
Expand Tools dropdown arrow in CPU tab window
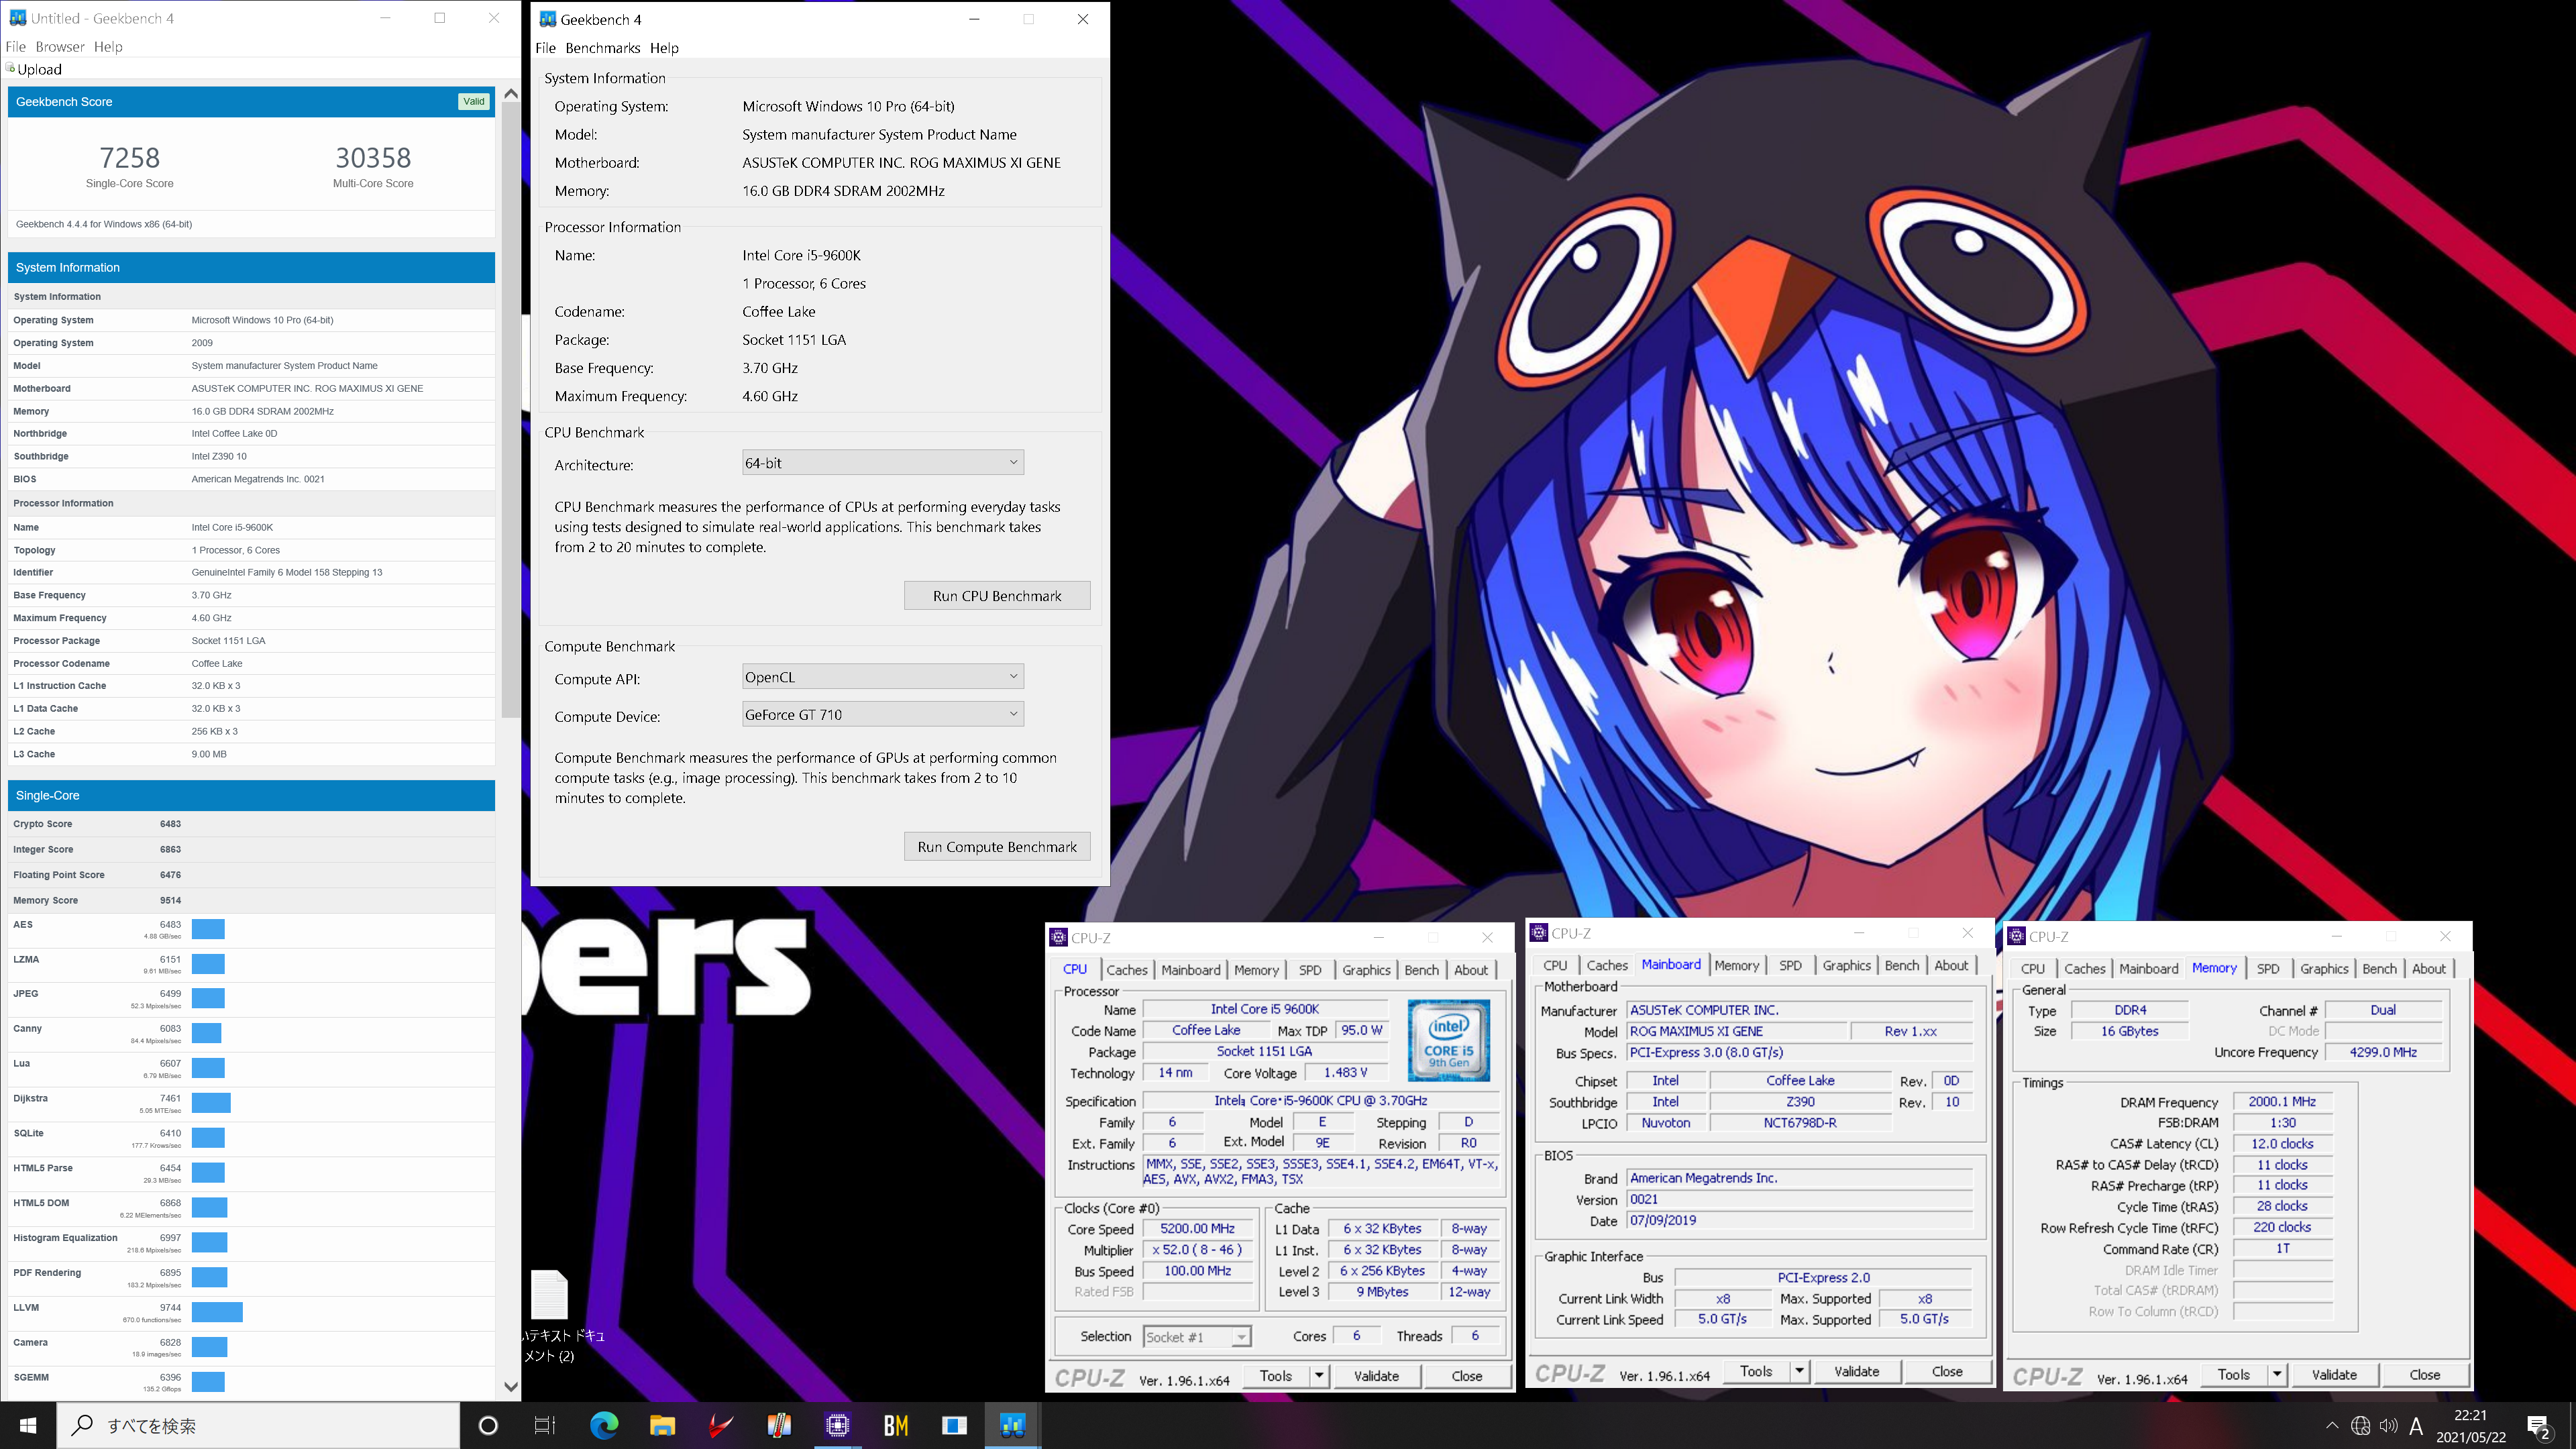[x=1319, y=1376]
